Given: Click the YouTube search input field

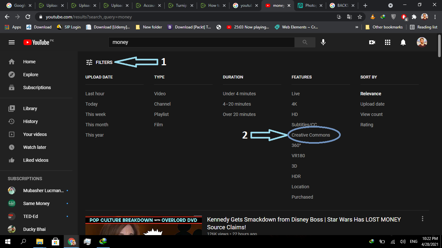Looking at the screenshot, I should tap(201, 42).
